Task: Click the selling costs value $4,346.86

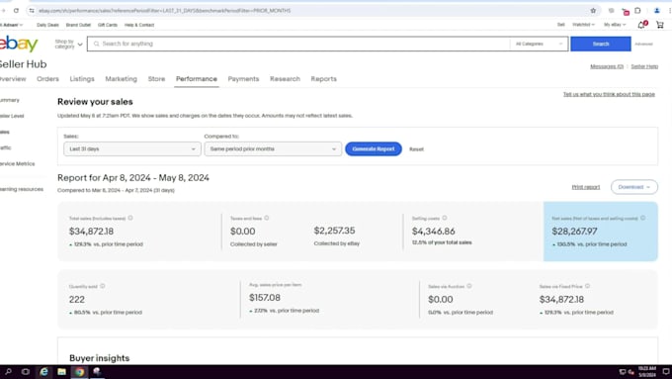Action: (x=433, y=232)
